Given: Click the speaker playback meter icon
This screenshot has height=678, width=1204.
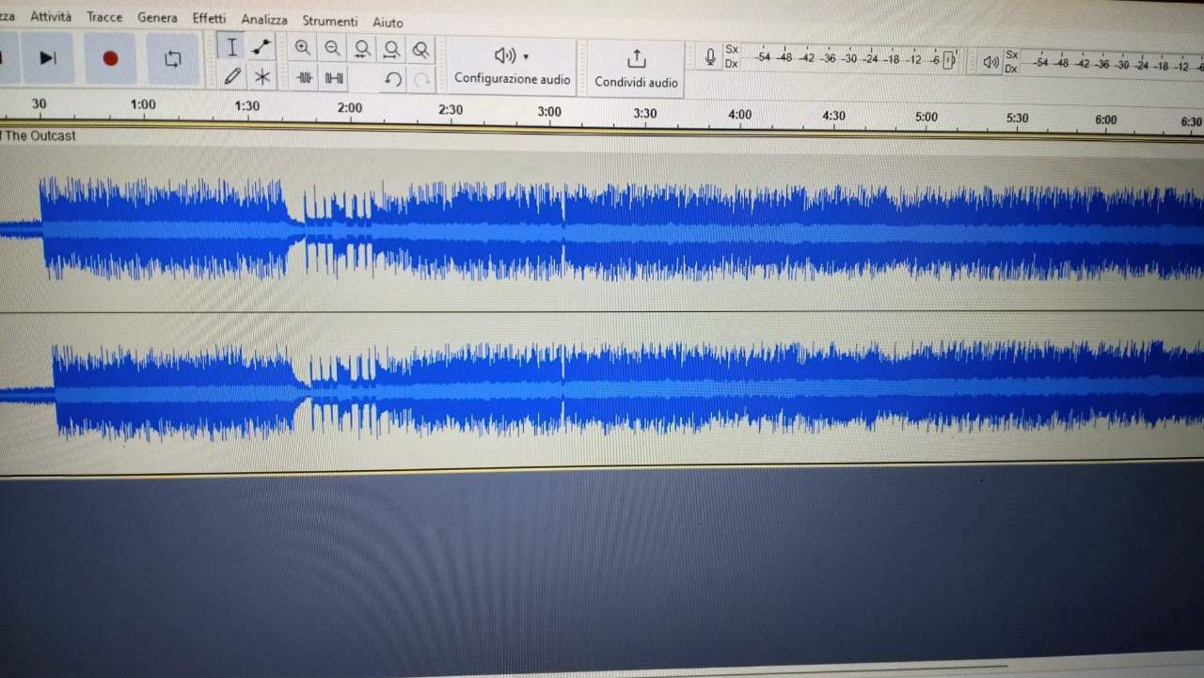Looking at the screenshot, I should coord(990,62).
